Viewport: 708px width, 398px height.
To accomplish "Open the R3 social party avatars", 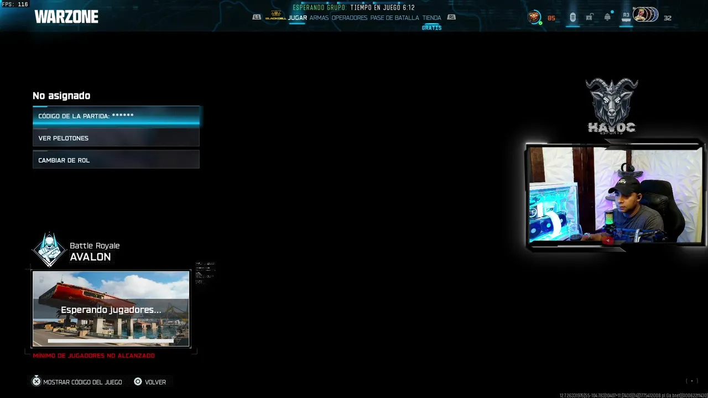I will click(x=645, y=15).
